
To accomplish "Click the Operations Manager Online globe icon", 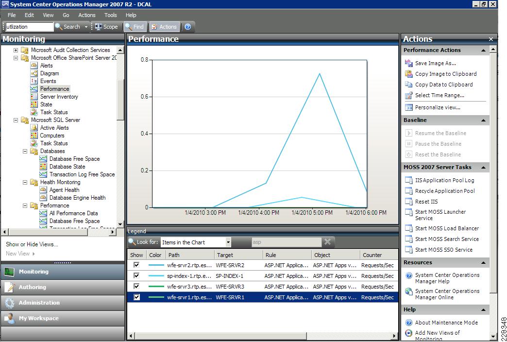I will pyautogui.click(x=409, y=291).
